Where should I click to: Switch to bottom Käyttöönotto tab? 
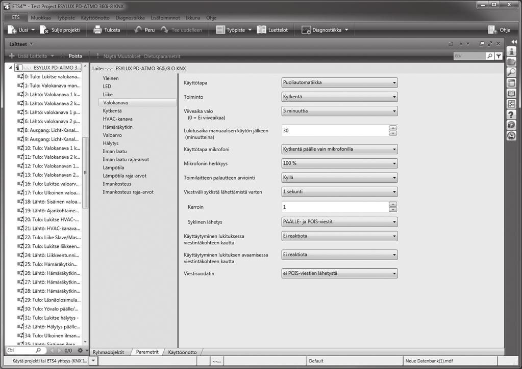(182, 352)
